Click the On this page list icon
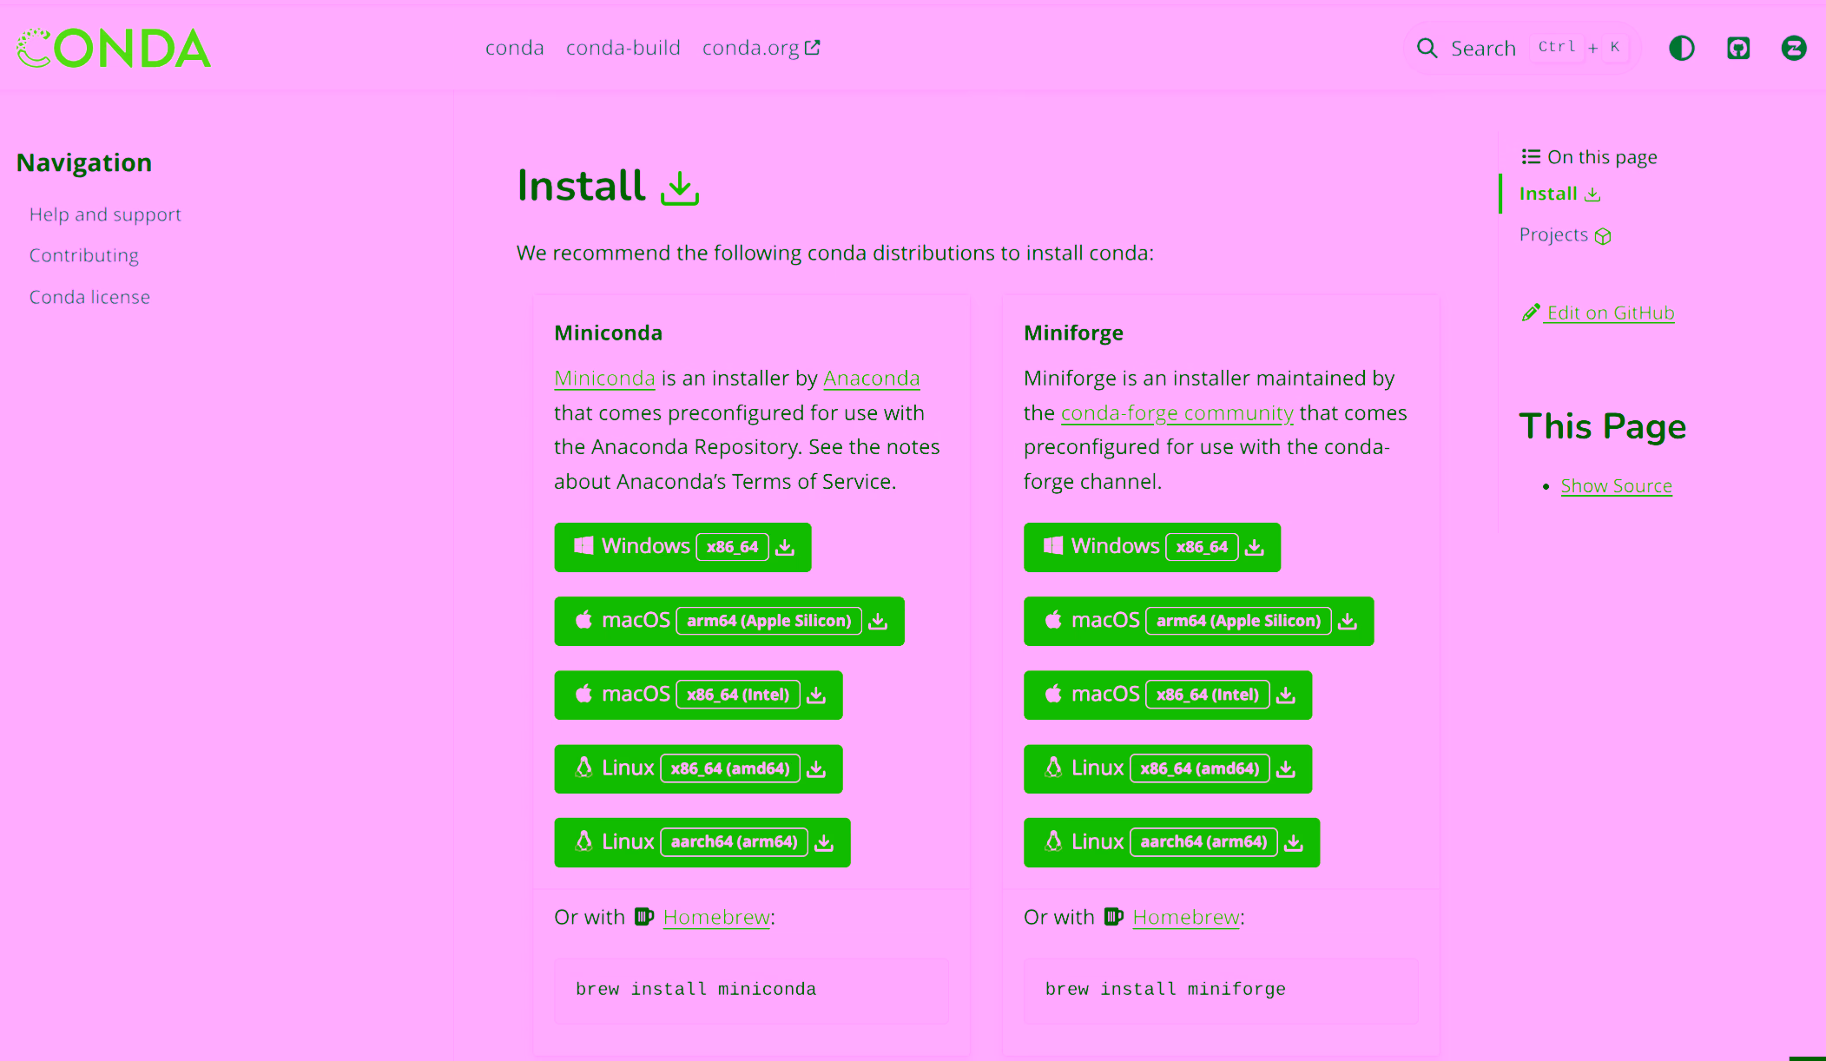 (x=1531, y=156)
